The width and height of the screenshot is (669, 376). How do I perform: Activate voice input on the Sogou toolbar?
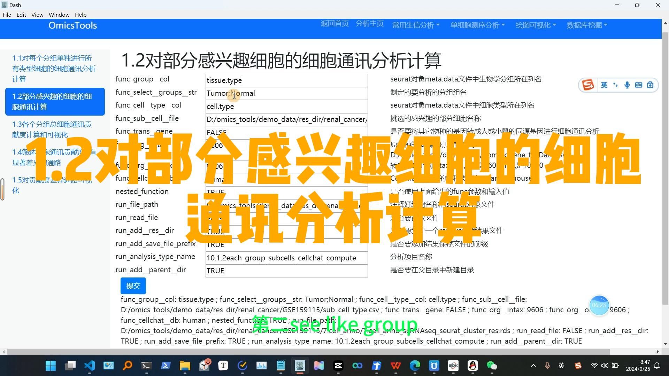pyautogui.click(x=627, y=85)
